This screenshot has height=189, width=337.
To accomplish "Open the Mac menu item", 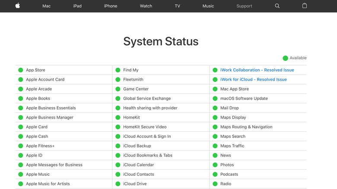I will (47, 6).
